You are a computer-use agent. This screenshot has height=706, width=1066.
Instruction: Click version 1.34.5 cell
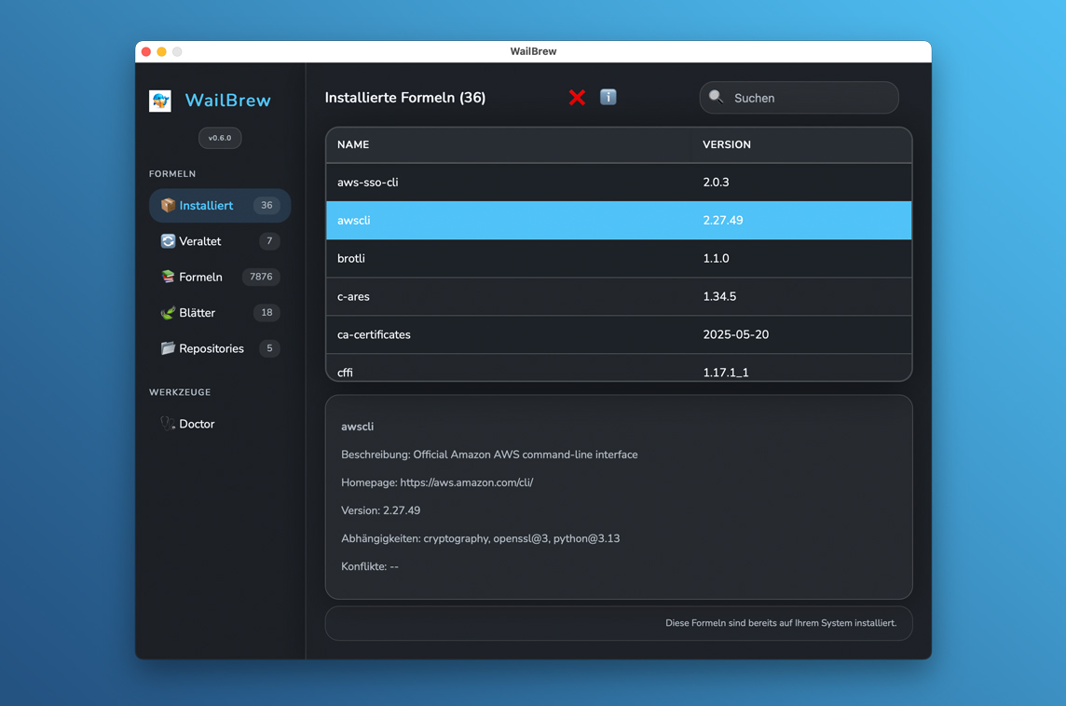click(x=719, y=296)
